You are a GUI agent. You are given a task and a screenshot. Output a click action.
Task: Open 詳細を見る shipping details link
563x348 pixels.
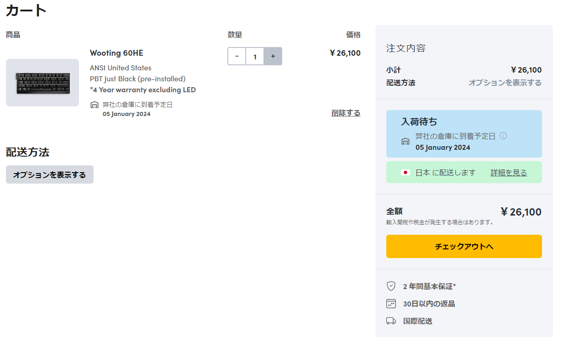[x=509, y=173]
